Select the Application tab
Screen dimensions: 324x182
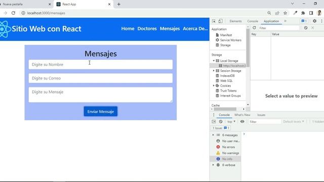pyautogui.click(x=271, y=21)
